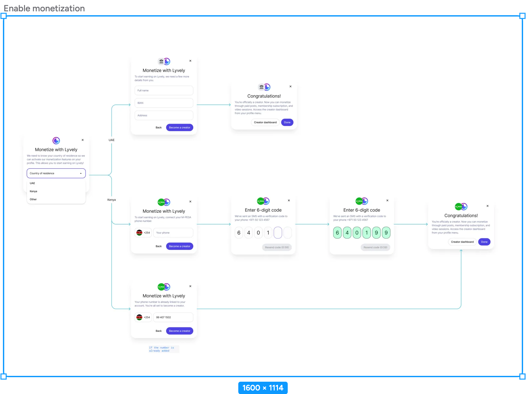Click the Full name input field
The image size is (526, 394).
[164, 90]
